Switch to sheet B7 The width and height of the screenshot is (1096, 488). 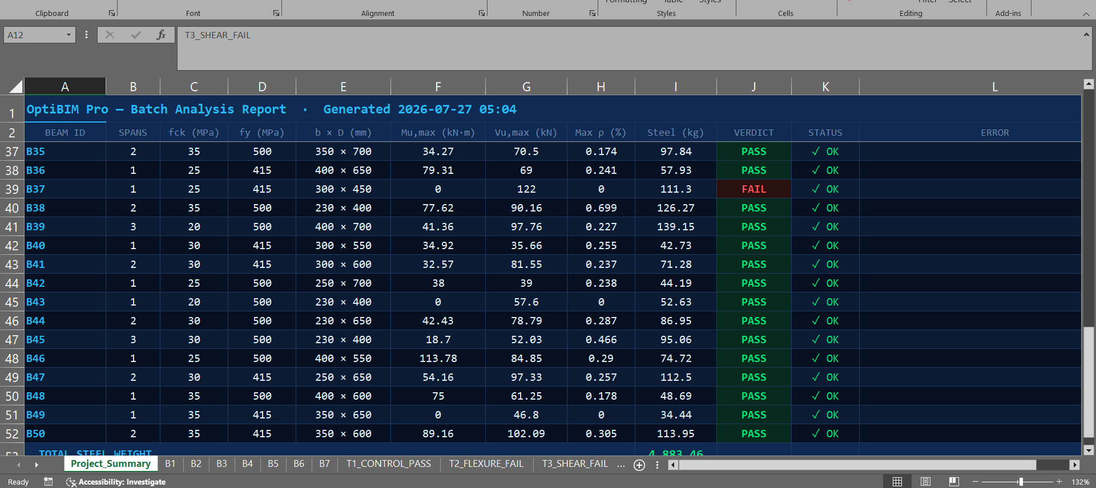click(x=324, y=464)
